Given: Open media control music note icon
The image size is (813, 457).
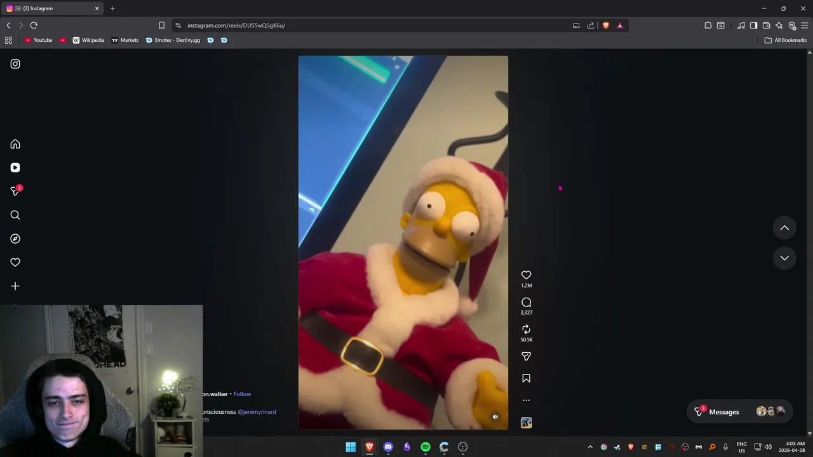Looking at the screenshot, I should tap(741, 25).
